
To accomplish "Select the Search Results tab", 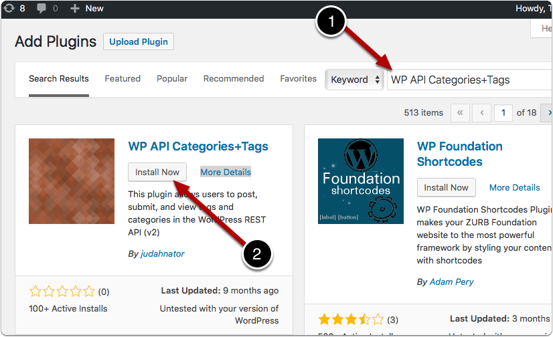I will click(x=58, y=78).
